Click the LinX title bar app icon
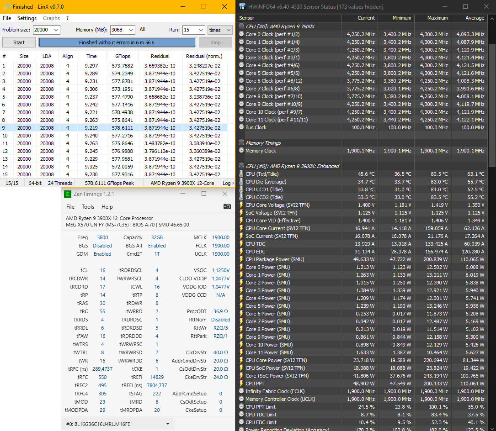This screenshot has width=496, height=431. point(6,7)
